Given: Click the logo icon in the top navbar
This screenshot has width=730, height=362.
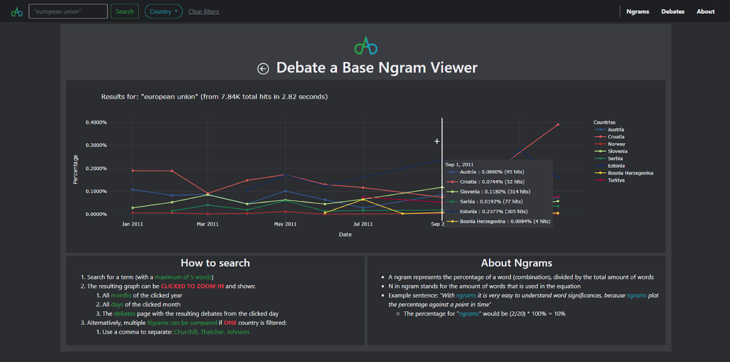Looking at the screenshot, I should 17,11.
